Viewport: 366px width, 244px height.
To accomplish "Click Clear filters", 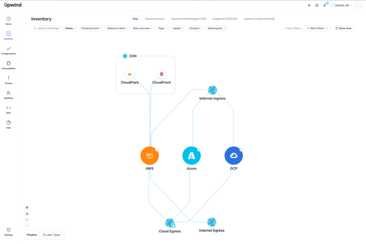I will pos(292,28).
